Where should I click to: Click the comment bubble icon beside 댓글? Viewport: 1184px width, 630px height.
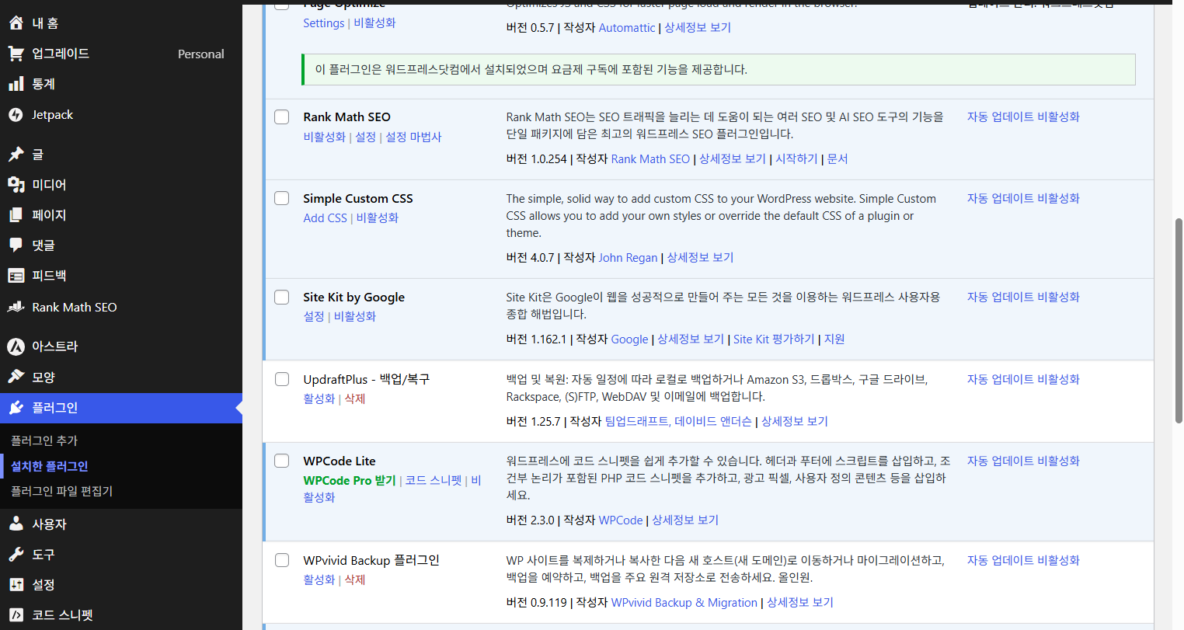point(16,245)
